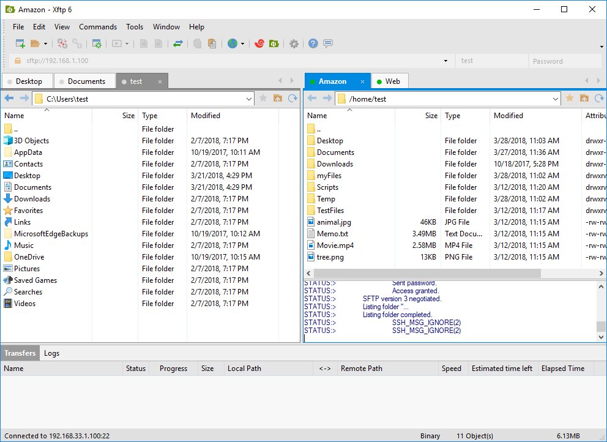This screenshot has height=442, width=607.
Task: Open session properties with the window-gear icon
Action: (x=96, y=43)
